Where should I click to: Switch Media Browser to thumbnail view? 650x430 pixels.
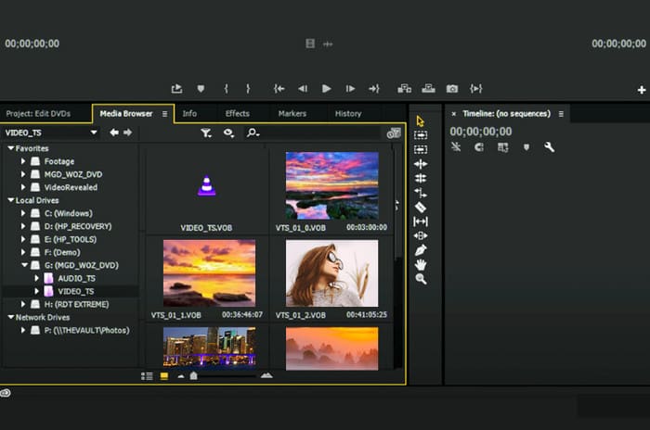pyautogui.click(x=164, y=375)
